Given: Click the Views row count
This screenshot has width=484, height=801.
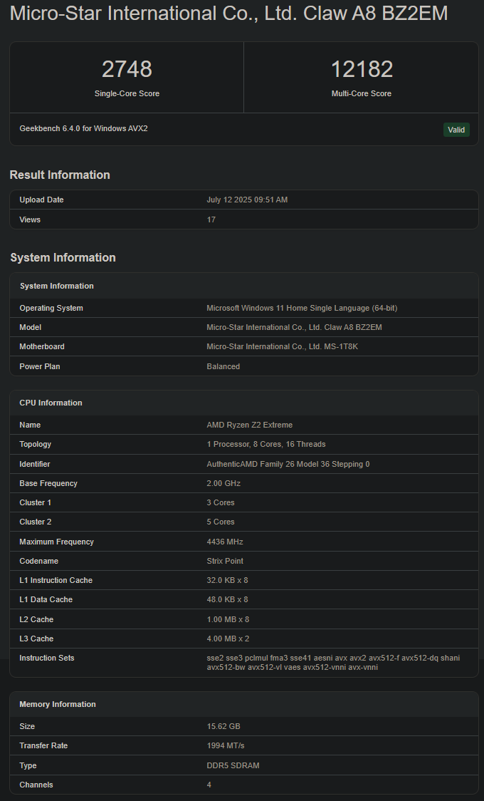Looking at the screenshot, I should [211, 219].
